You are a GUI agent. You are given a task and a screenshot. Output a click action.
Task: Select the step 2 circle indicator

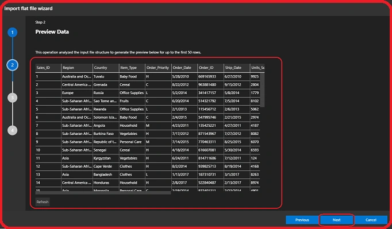tap(12, 65)
